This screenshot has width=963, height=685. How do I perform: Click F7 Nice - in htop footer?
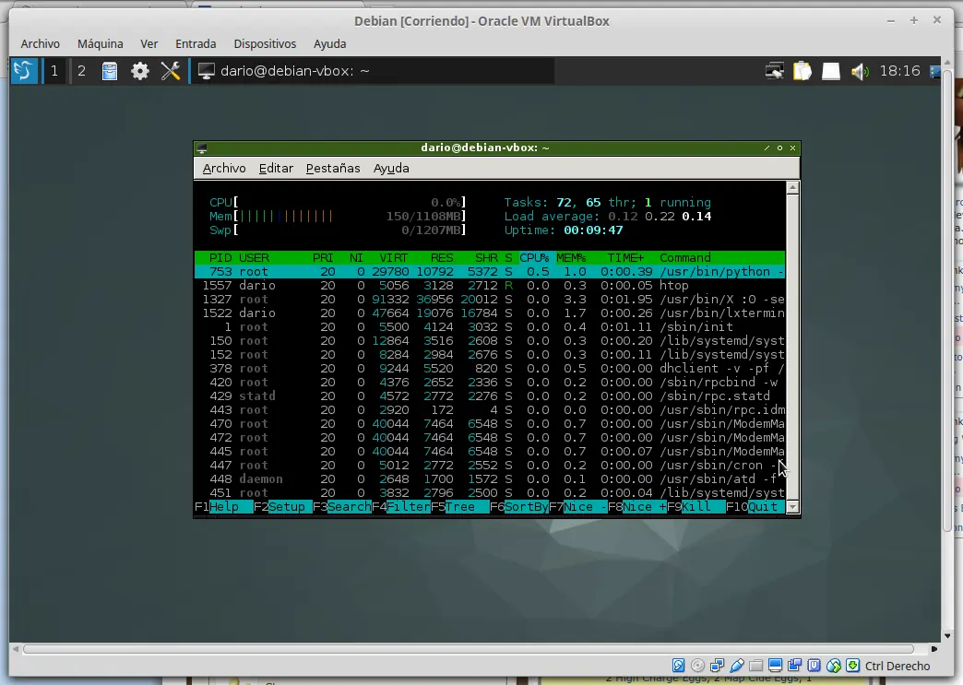coord(577,507)
